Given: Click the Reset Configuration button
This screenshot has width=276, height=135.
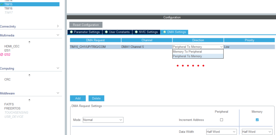Looking at the screenshot, I should (x=86, y=25).
